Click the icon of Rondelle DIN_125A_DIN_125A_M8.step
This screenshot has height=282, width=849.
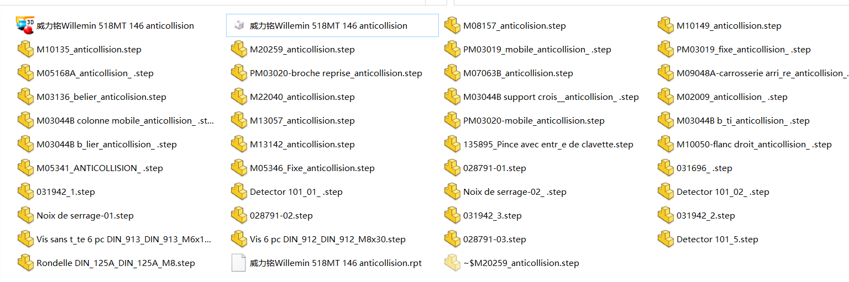pos(26,263)
